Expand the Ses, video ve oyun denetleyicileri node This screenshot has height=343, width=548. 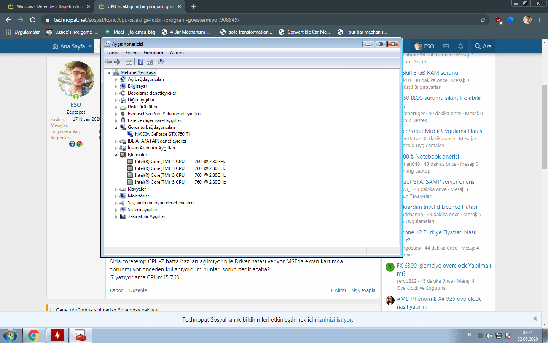[x=116, y=203]
